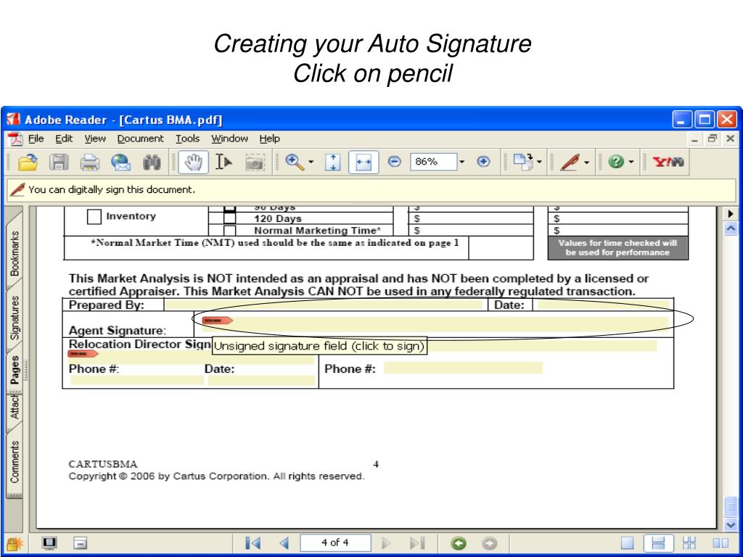
Task: Pick the Zoom In magnifier tool
Action: [x=294, y=162]
